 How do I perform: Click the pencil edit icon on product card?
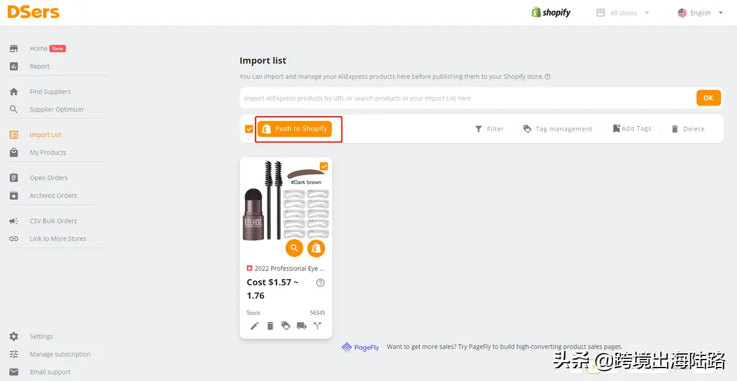pyautogui.click(x=254, y=326)
